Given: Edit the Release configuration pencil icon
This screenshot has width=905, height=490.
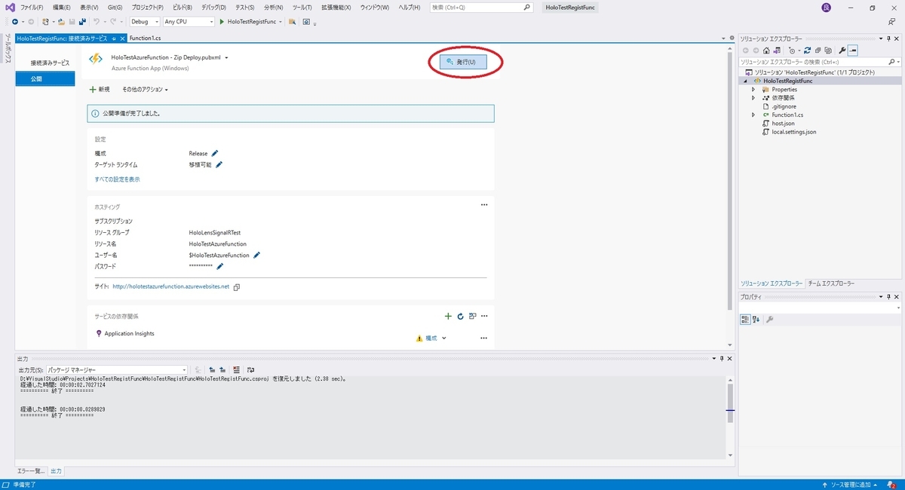Looking at the screenshot, I should tap(215, 153).
